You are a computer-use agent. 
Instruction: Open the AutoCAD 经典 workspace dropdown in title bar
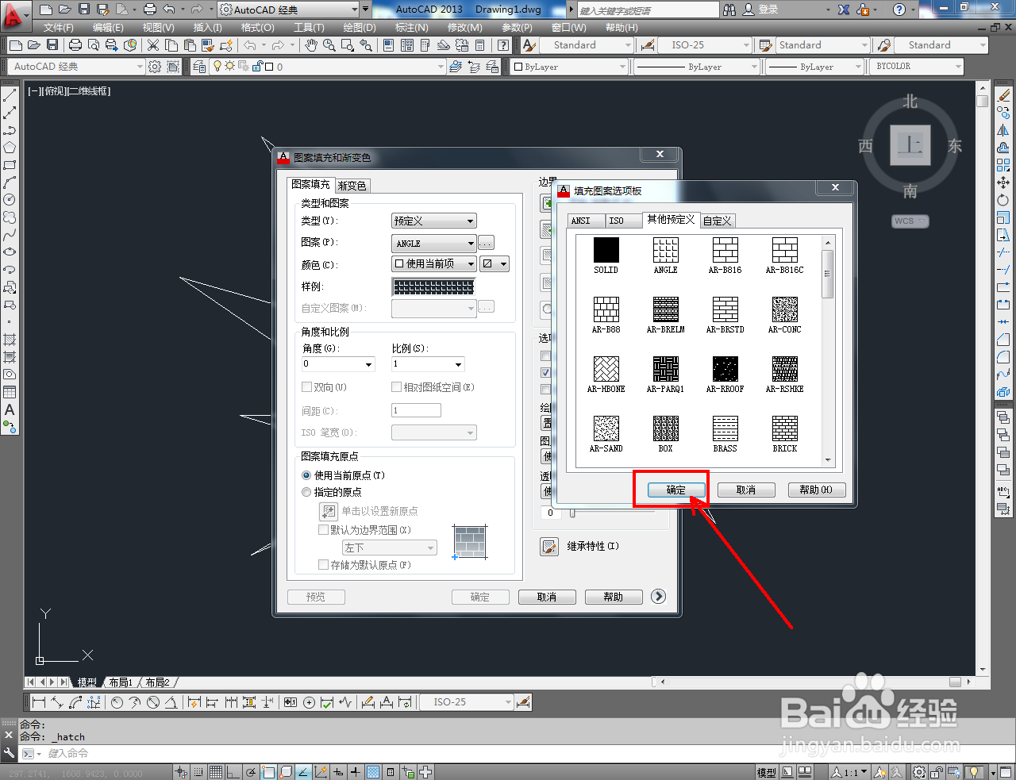288,10
